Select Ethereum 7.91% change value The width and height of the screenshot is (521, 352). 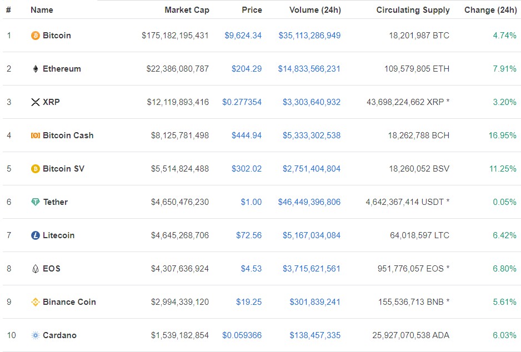[505, 69]
